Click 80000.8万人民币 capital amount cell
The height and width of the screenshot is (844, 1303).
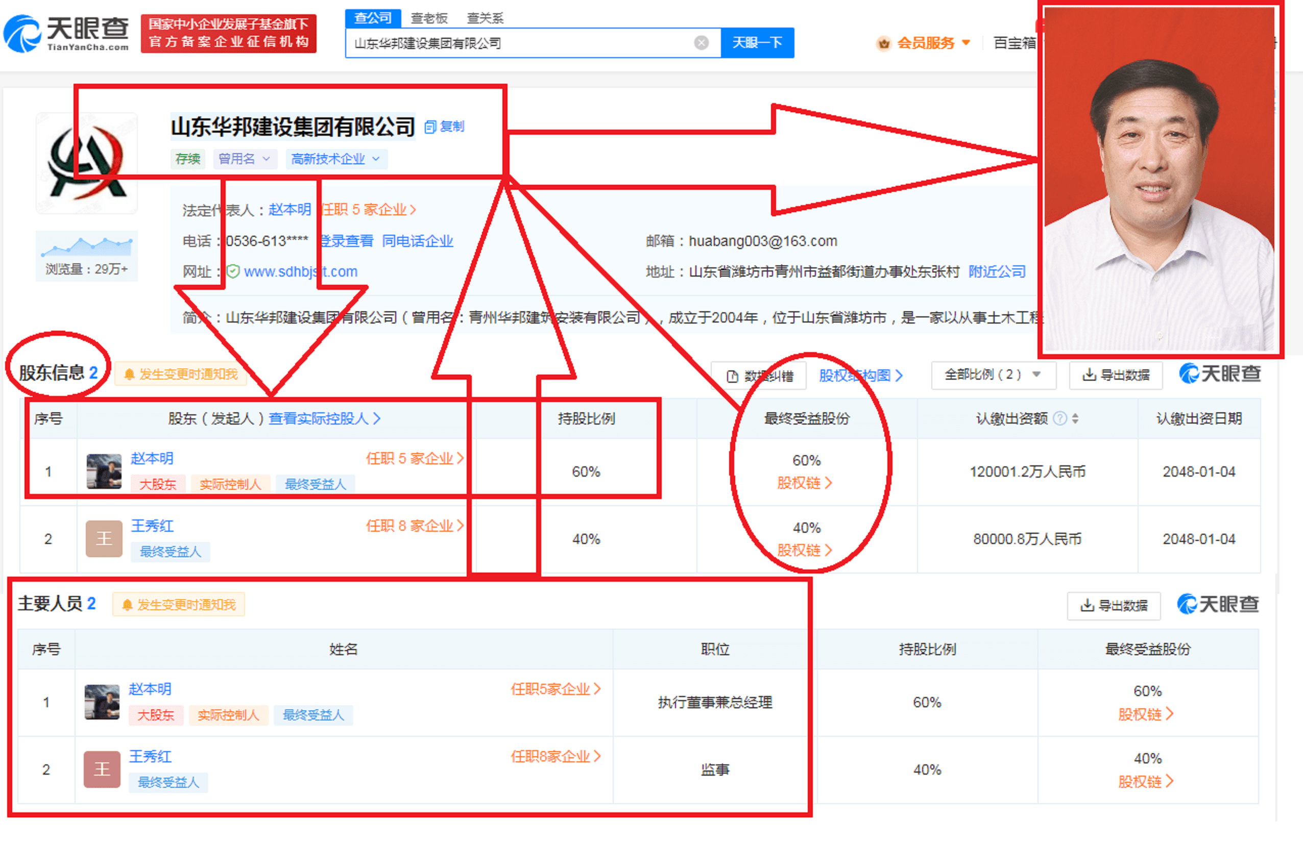(1027, 539)
